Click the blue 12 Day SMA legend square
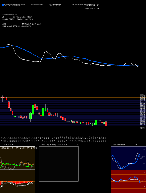 [x=3, y=5]
